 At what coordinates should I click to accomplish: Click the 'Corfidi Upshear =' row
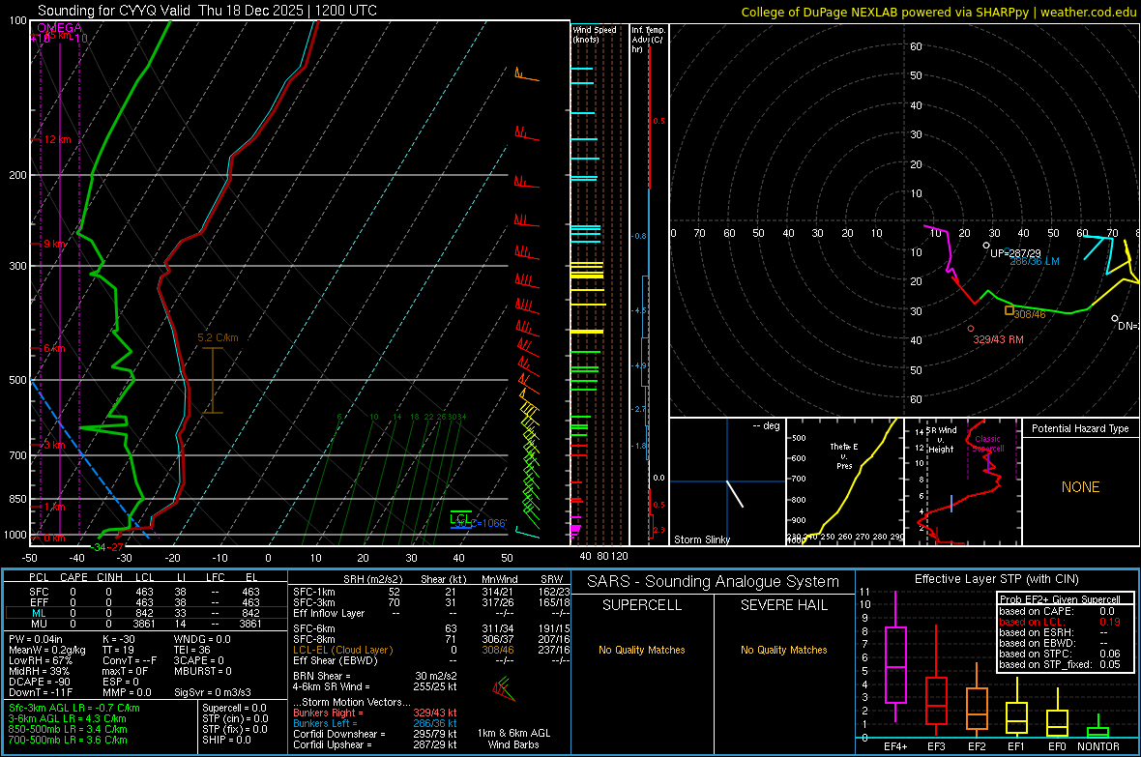[375, 744]
